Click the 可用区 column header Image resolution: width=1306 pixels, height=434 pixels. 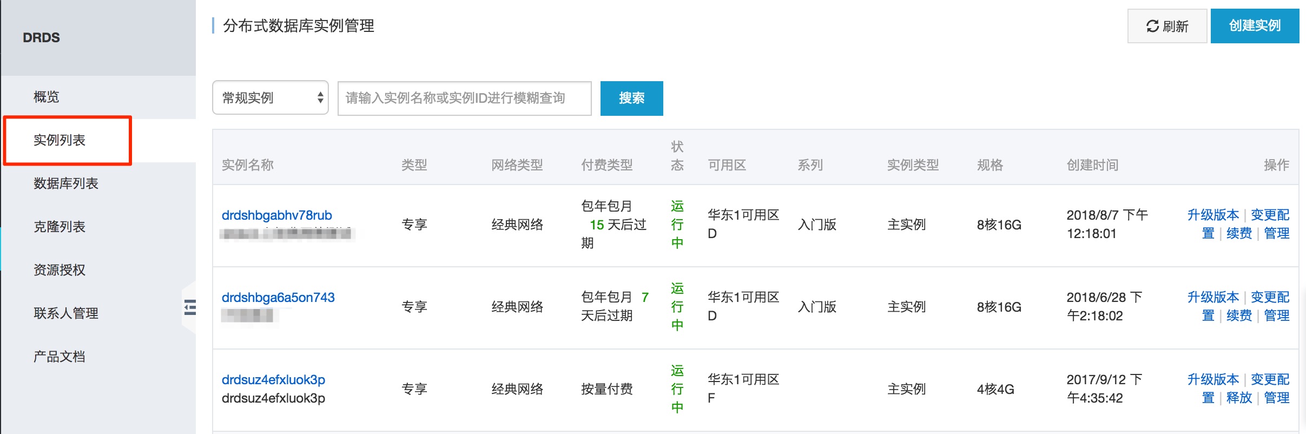727,165
